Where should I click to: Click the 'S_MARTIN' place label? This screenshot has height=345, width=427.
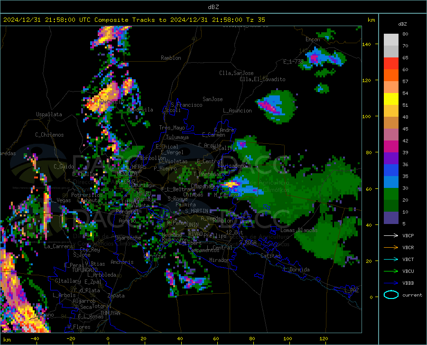pos(196,211)
